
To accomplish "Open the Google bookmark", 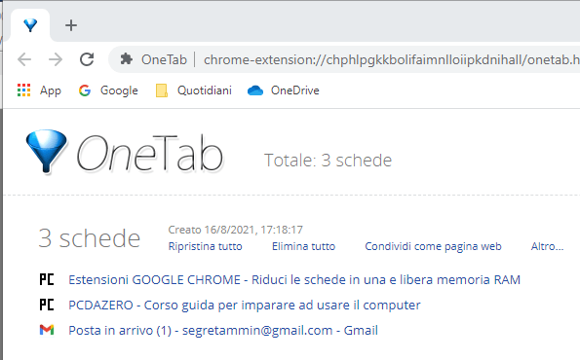I will pyautogui.click(x=108, y=90).
